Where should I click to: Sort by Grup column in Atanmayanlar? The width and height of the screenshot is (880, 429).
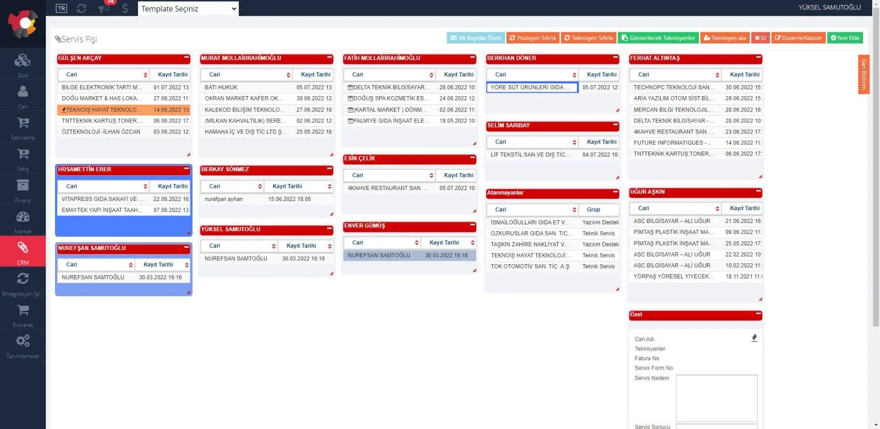tap(599, 210)
